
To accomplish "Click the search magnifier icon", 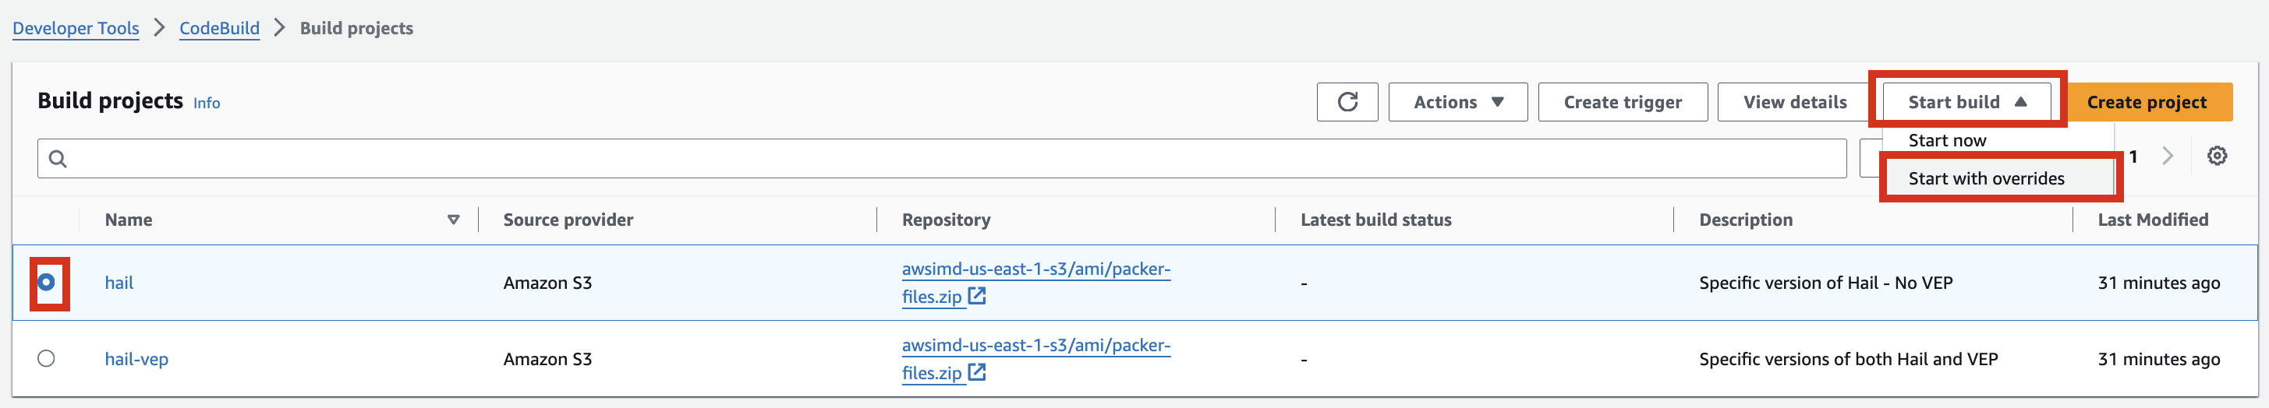I will pos(58,158).
